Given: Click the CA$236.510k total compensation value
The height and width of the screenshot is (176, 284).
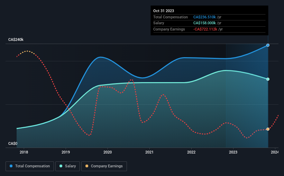Looking at the screenshot, I should pyautogui.click(x=204, y=17).
